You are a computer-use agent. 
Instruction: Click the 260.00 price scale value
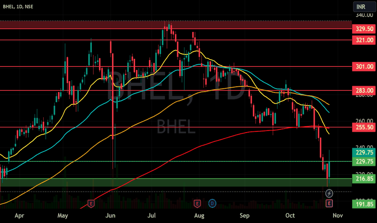point(364,120)
